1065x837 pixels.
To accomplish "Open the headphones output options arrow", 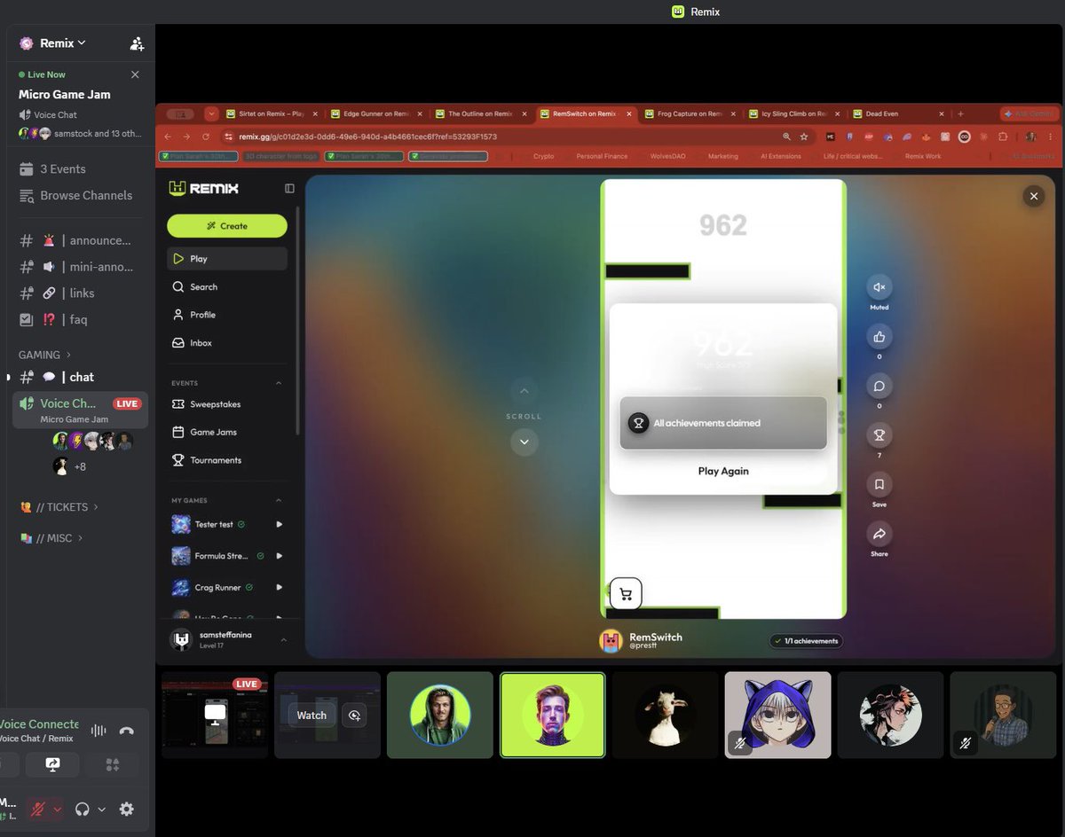I will pos(101,810).
